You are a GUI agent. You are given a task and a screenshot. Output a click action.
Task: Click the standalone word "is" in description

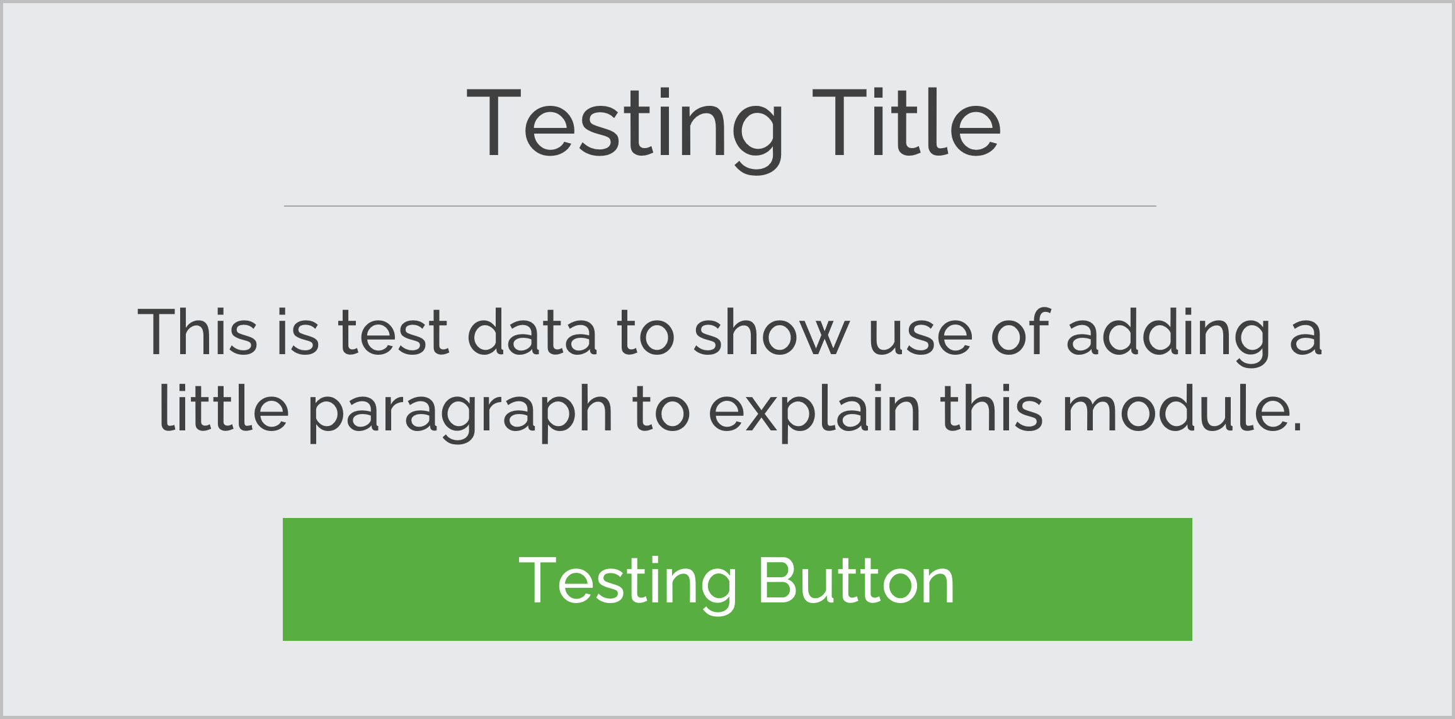point(298,331)
